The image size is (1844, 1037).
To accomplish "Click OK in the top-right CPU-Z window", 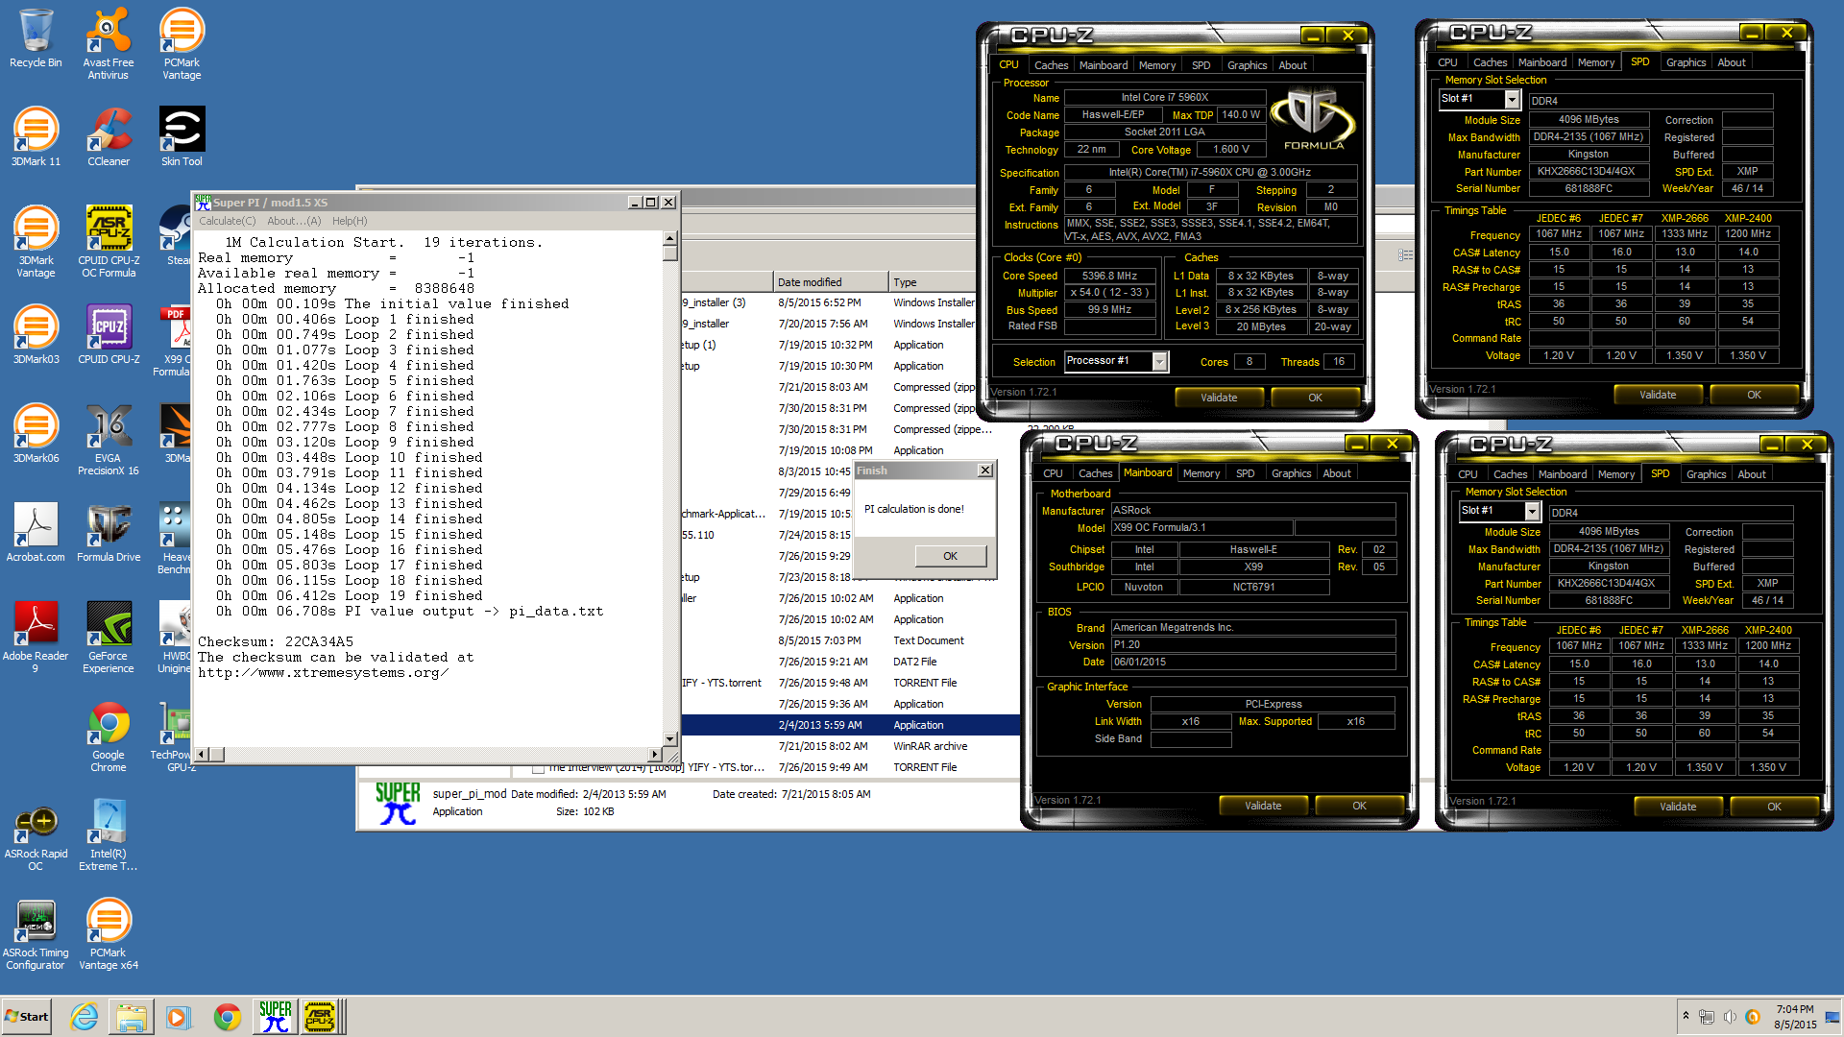I will [1754, 395].
